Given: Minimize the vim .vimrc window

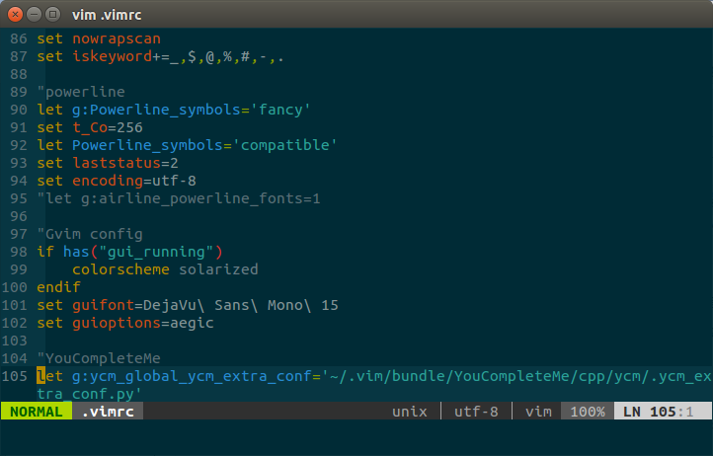Looking at the screenshot, I should [x=35, y=15].
